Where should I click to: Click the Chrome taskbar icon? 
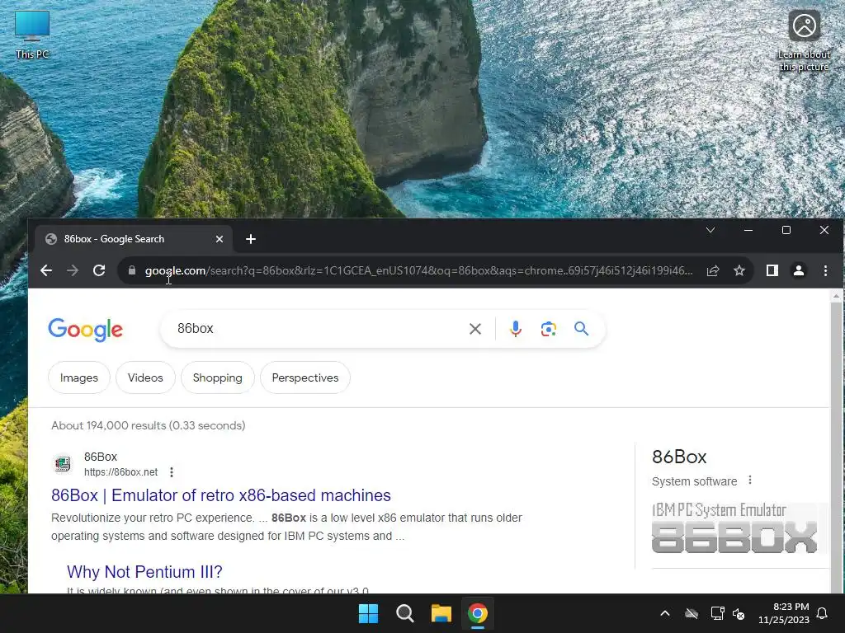click(478, 613)
